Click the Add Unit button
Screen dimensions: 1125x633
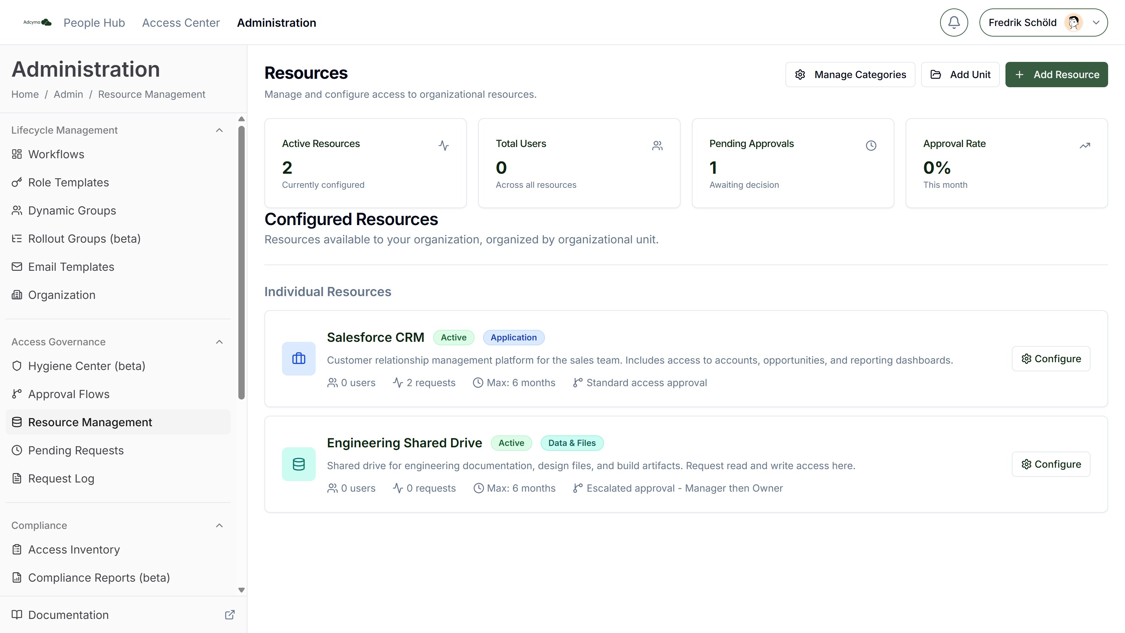coord(960,75)
